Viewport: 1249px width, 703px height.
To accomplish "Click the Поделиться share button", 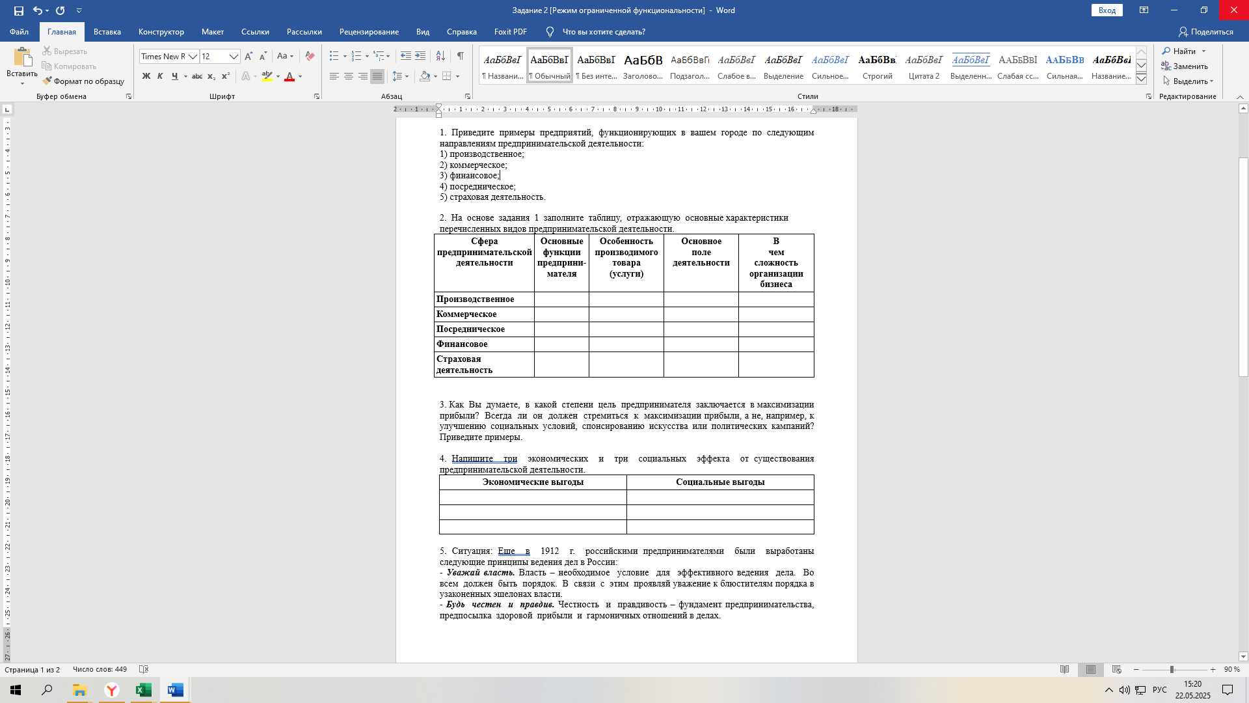I will tap(1205, 32).
